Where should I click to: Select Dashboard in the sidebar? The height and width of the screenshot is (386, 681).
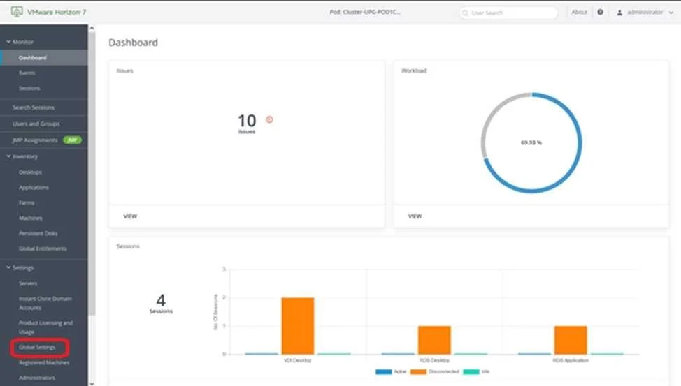[x=44, y=58]
